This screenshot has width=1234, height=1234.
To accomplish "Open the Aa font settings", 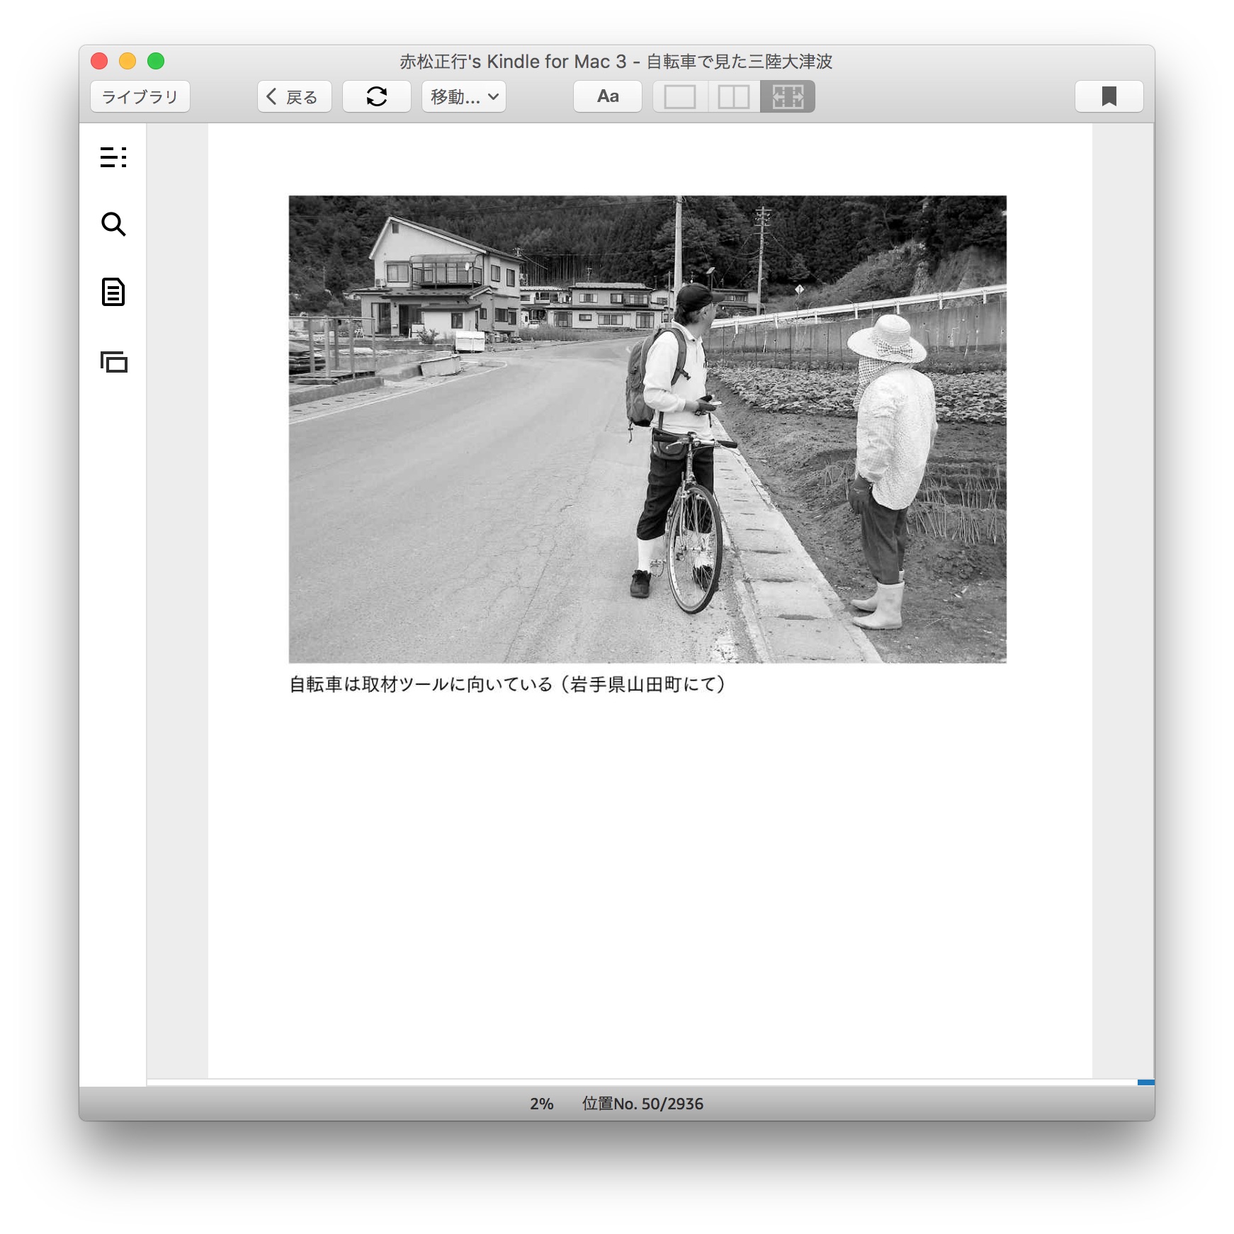I will pos(608,96).
